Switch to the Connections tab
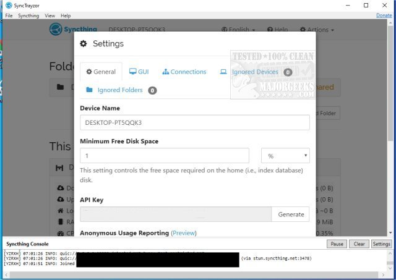Viewport: 396px width, 280px height. tap(184, 72)
